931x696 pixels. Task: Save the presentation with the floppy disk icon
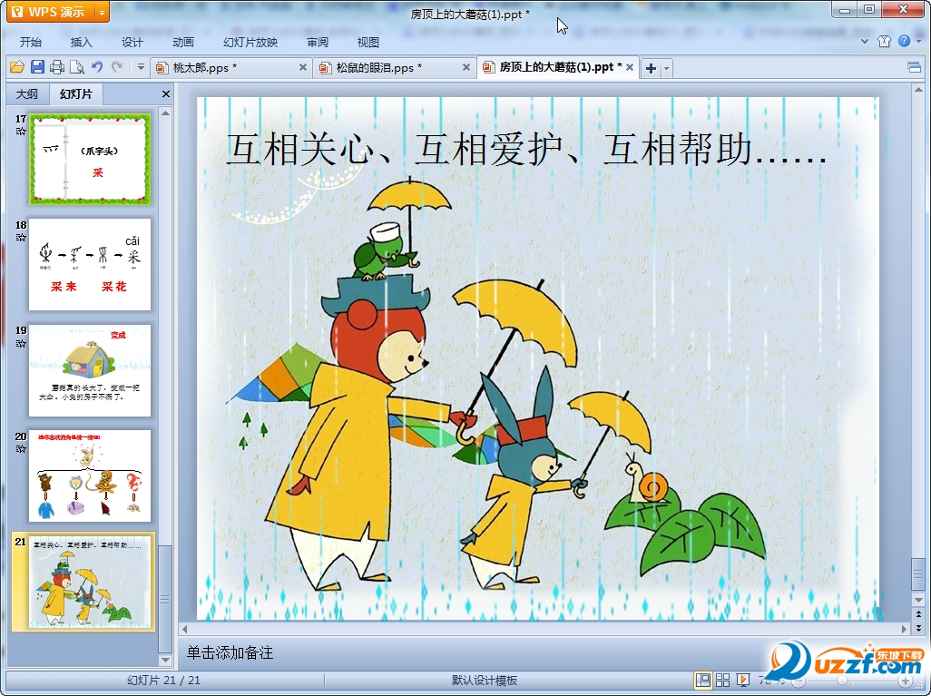tap(37, 67)
